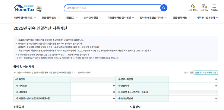This screenshot has height=110, width=224.
Task: Click the 과세표준 value 0
Action: (114, 86)
